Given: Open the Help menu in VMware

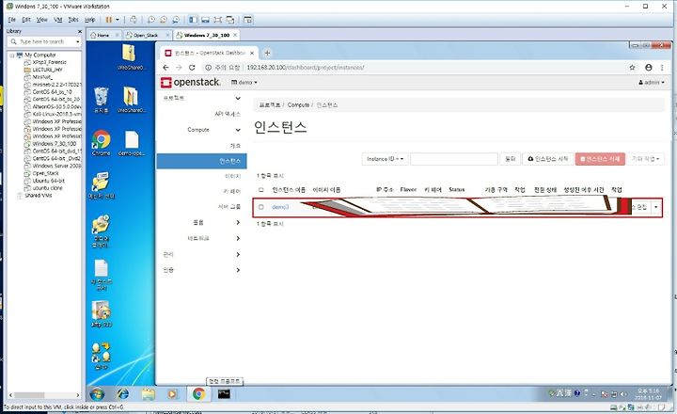Looking at the screenshot, I should pyautogui.click(x=90, y=20).
